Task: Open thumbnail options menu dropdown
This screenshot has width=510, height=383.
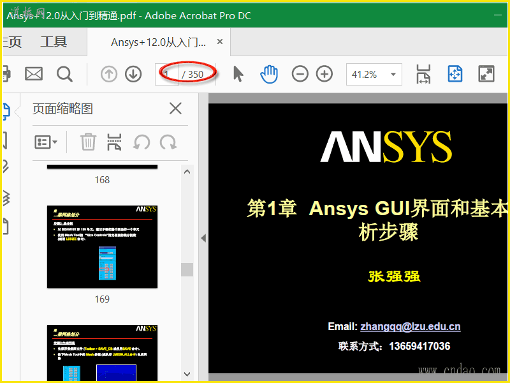Action: tap(46, 142)
